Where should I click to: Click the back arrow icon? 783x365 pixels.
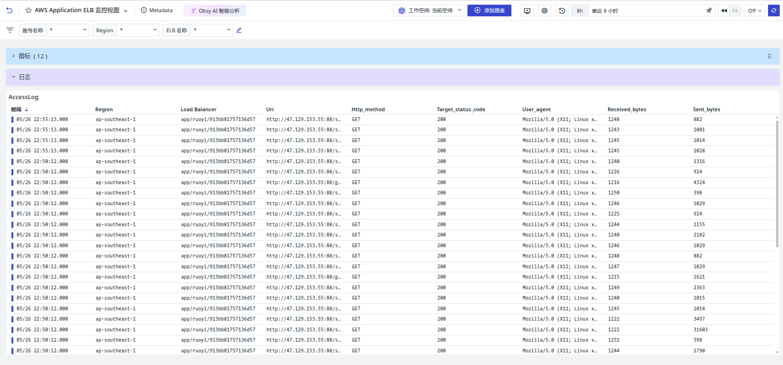click(x=9, y=10)
